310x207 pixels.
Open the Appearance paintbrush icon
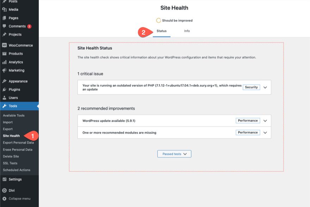(x=5, y=81)
